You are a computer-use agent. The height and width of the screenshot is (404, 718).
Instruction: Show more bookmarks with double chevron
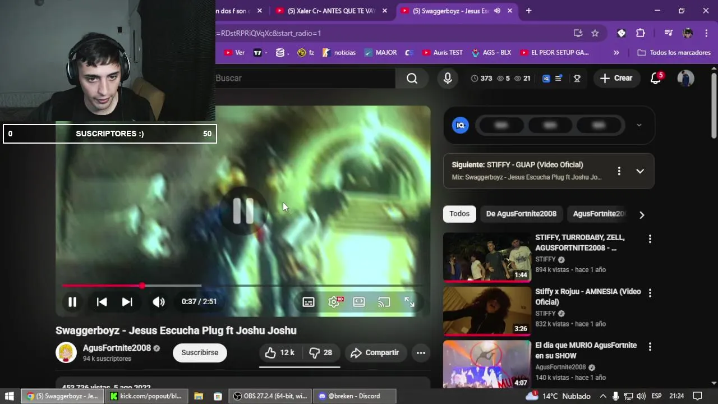coord(616,53)
